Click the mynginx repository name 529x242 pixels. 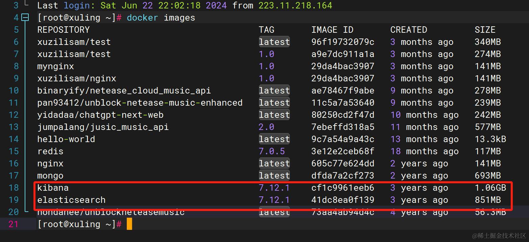[x=55, y=66]
